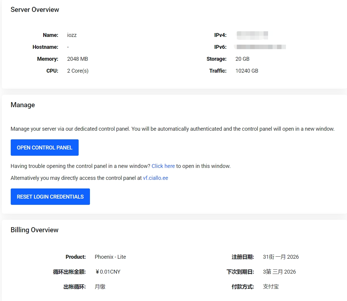Click the Reset Login Credentials button
The image size is (347, 301).
click(x=50, y=196)
